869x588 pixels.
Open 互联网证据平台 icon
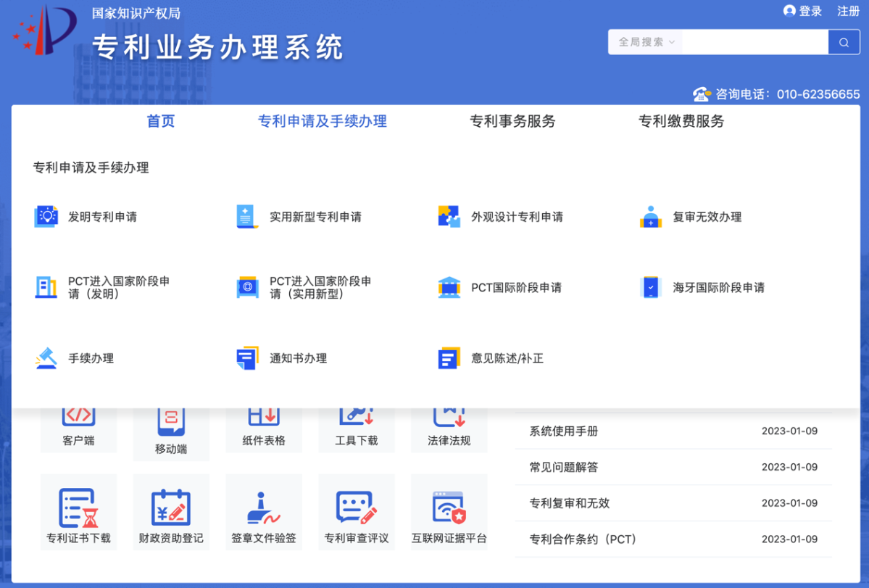(449, 508)
